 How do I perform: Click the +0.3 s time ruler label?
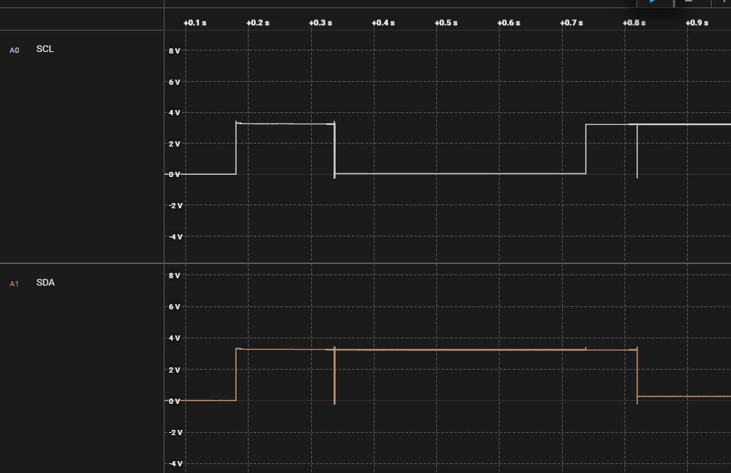(x=321, y=23)
